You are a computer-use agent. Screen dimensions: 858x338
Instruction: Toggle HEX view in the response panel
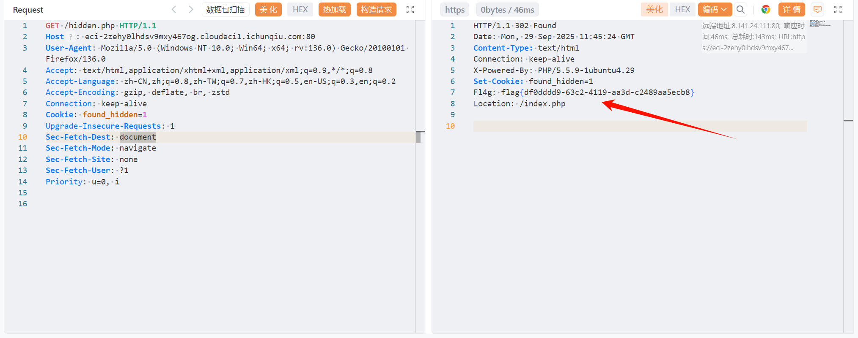(x=682, y=9)
